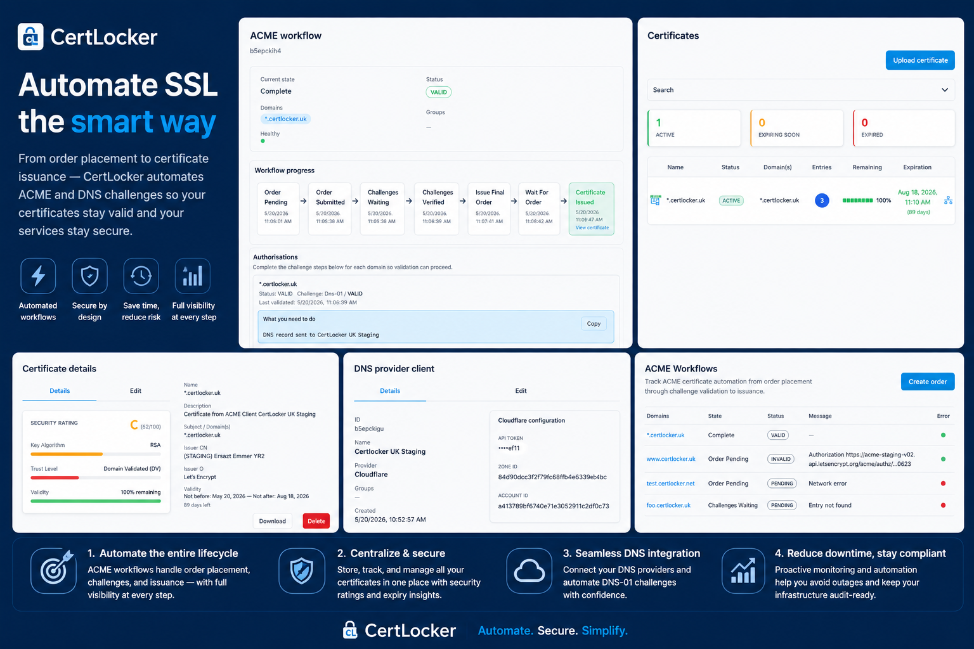Viewport: 974px width, 649px height.
Task: Expand Search with its chevron arrow
Action: pyautogui.click(x=945, y=90)
